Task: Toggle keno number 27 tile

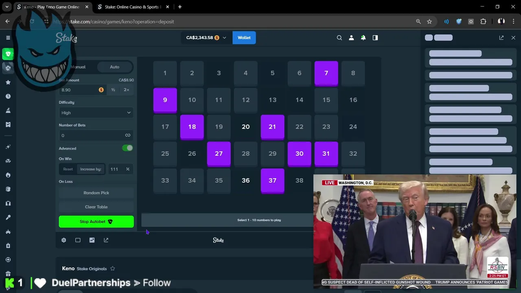Action: [x=219, y=154]
